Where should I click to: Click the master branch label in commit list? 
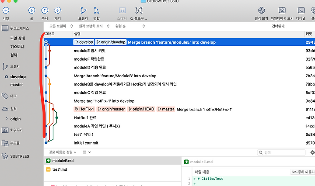166,109
